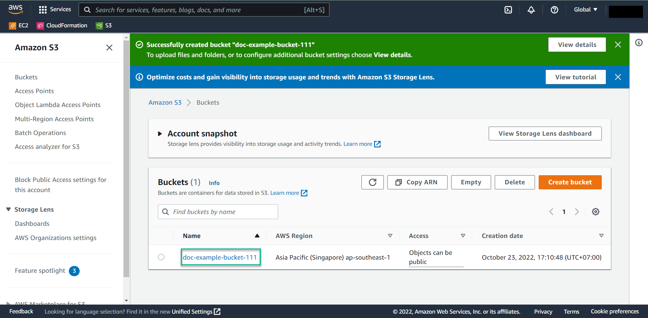Open Batch Operations in sidebar
The image size is (648, 318).
40,133
